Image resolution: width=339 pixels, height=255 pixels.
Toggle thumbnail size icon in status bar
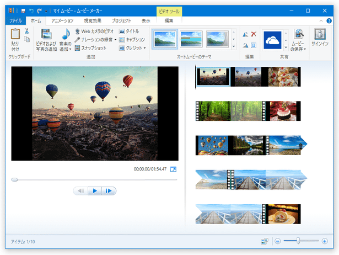[265, 241]
